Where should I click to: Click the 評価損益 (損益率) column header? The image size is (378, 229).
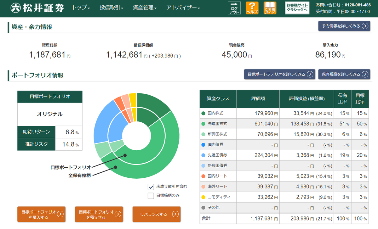[x=306, y=98]
